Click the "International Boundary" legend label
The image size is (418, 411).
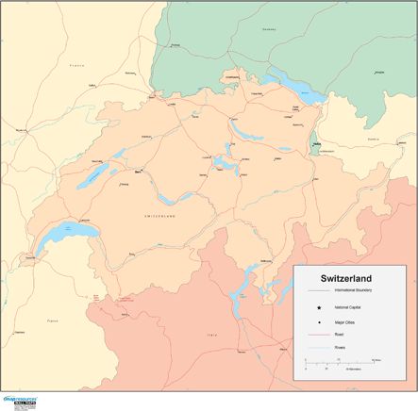click(353, 290)
